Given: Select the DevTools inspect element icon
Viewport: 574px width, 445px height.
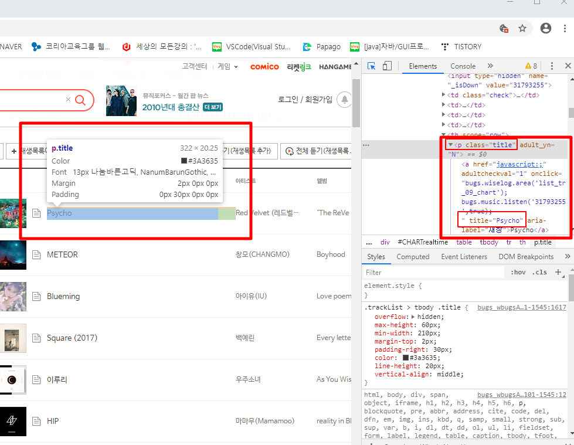Looking at the screenshot, I should point(371,66).
